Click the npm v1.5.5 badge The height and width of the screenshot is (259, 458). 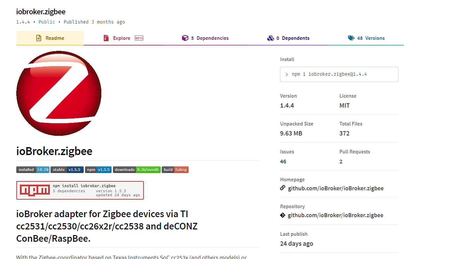[x=98, y=170]
